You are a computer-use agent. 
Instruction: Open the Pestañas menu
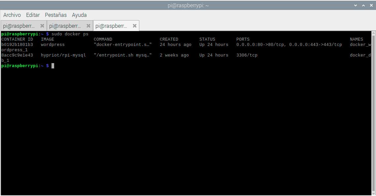pos(56,15)
